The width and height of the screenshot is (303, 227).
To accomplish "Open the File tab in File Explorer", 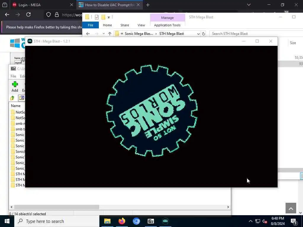I will 91,25.
